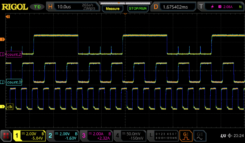The height and width of the screenshot is (143, 245).
Task: Open the red function navigation menu icon
Action: [x=6, y=135]
